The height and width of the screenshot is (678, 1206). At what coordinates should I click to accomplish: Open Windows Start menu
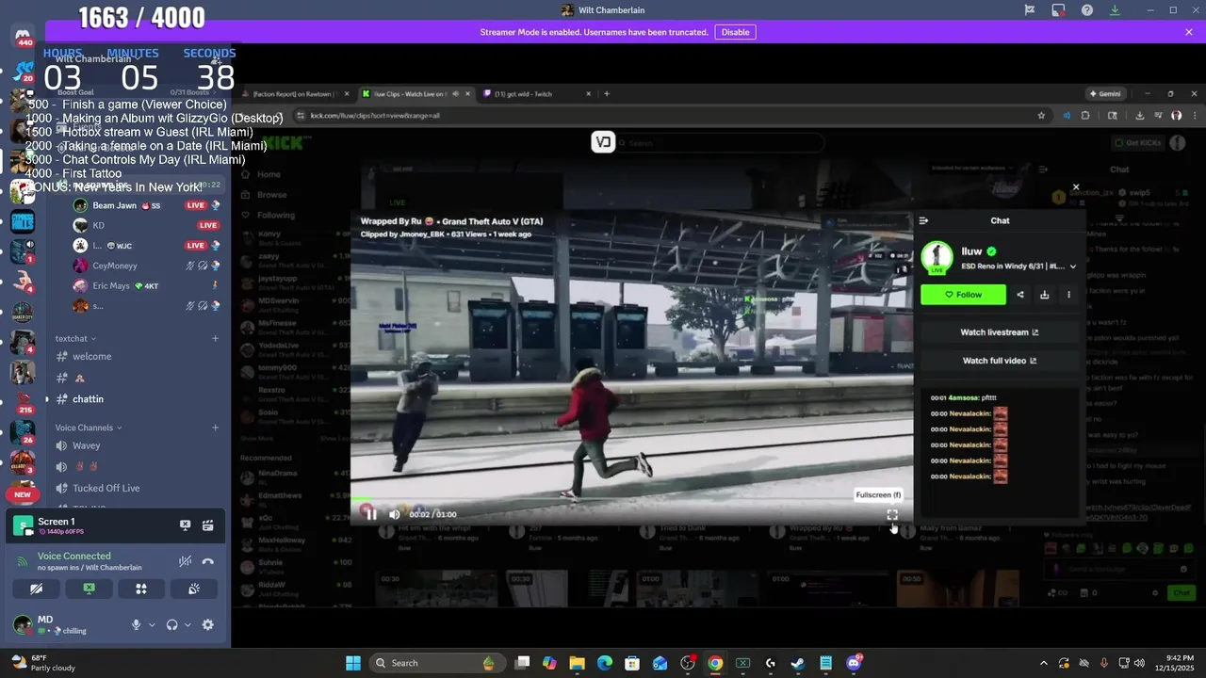click(x=353, y=663)
